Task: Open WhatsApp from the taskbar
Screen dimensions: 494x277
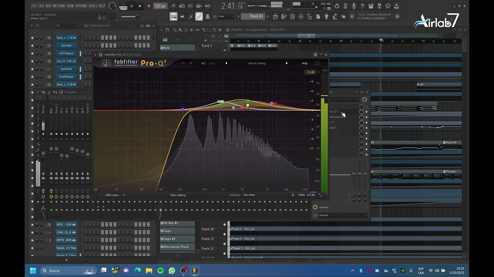Action: [172, 270]
